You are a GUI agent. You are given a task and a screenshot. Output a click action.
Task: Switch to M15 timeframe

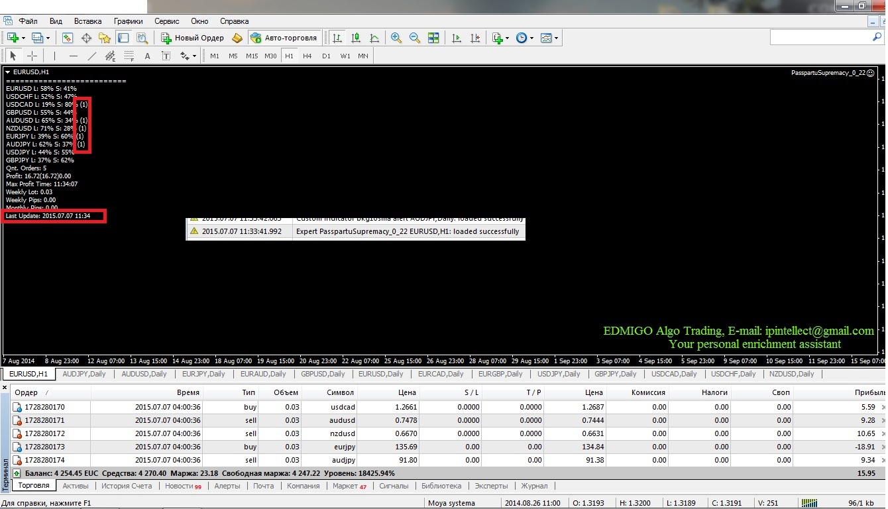pos(252,56)
